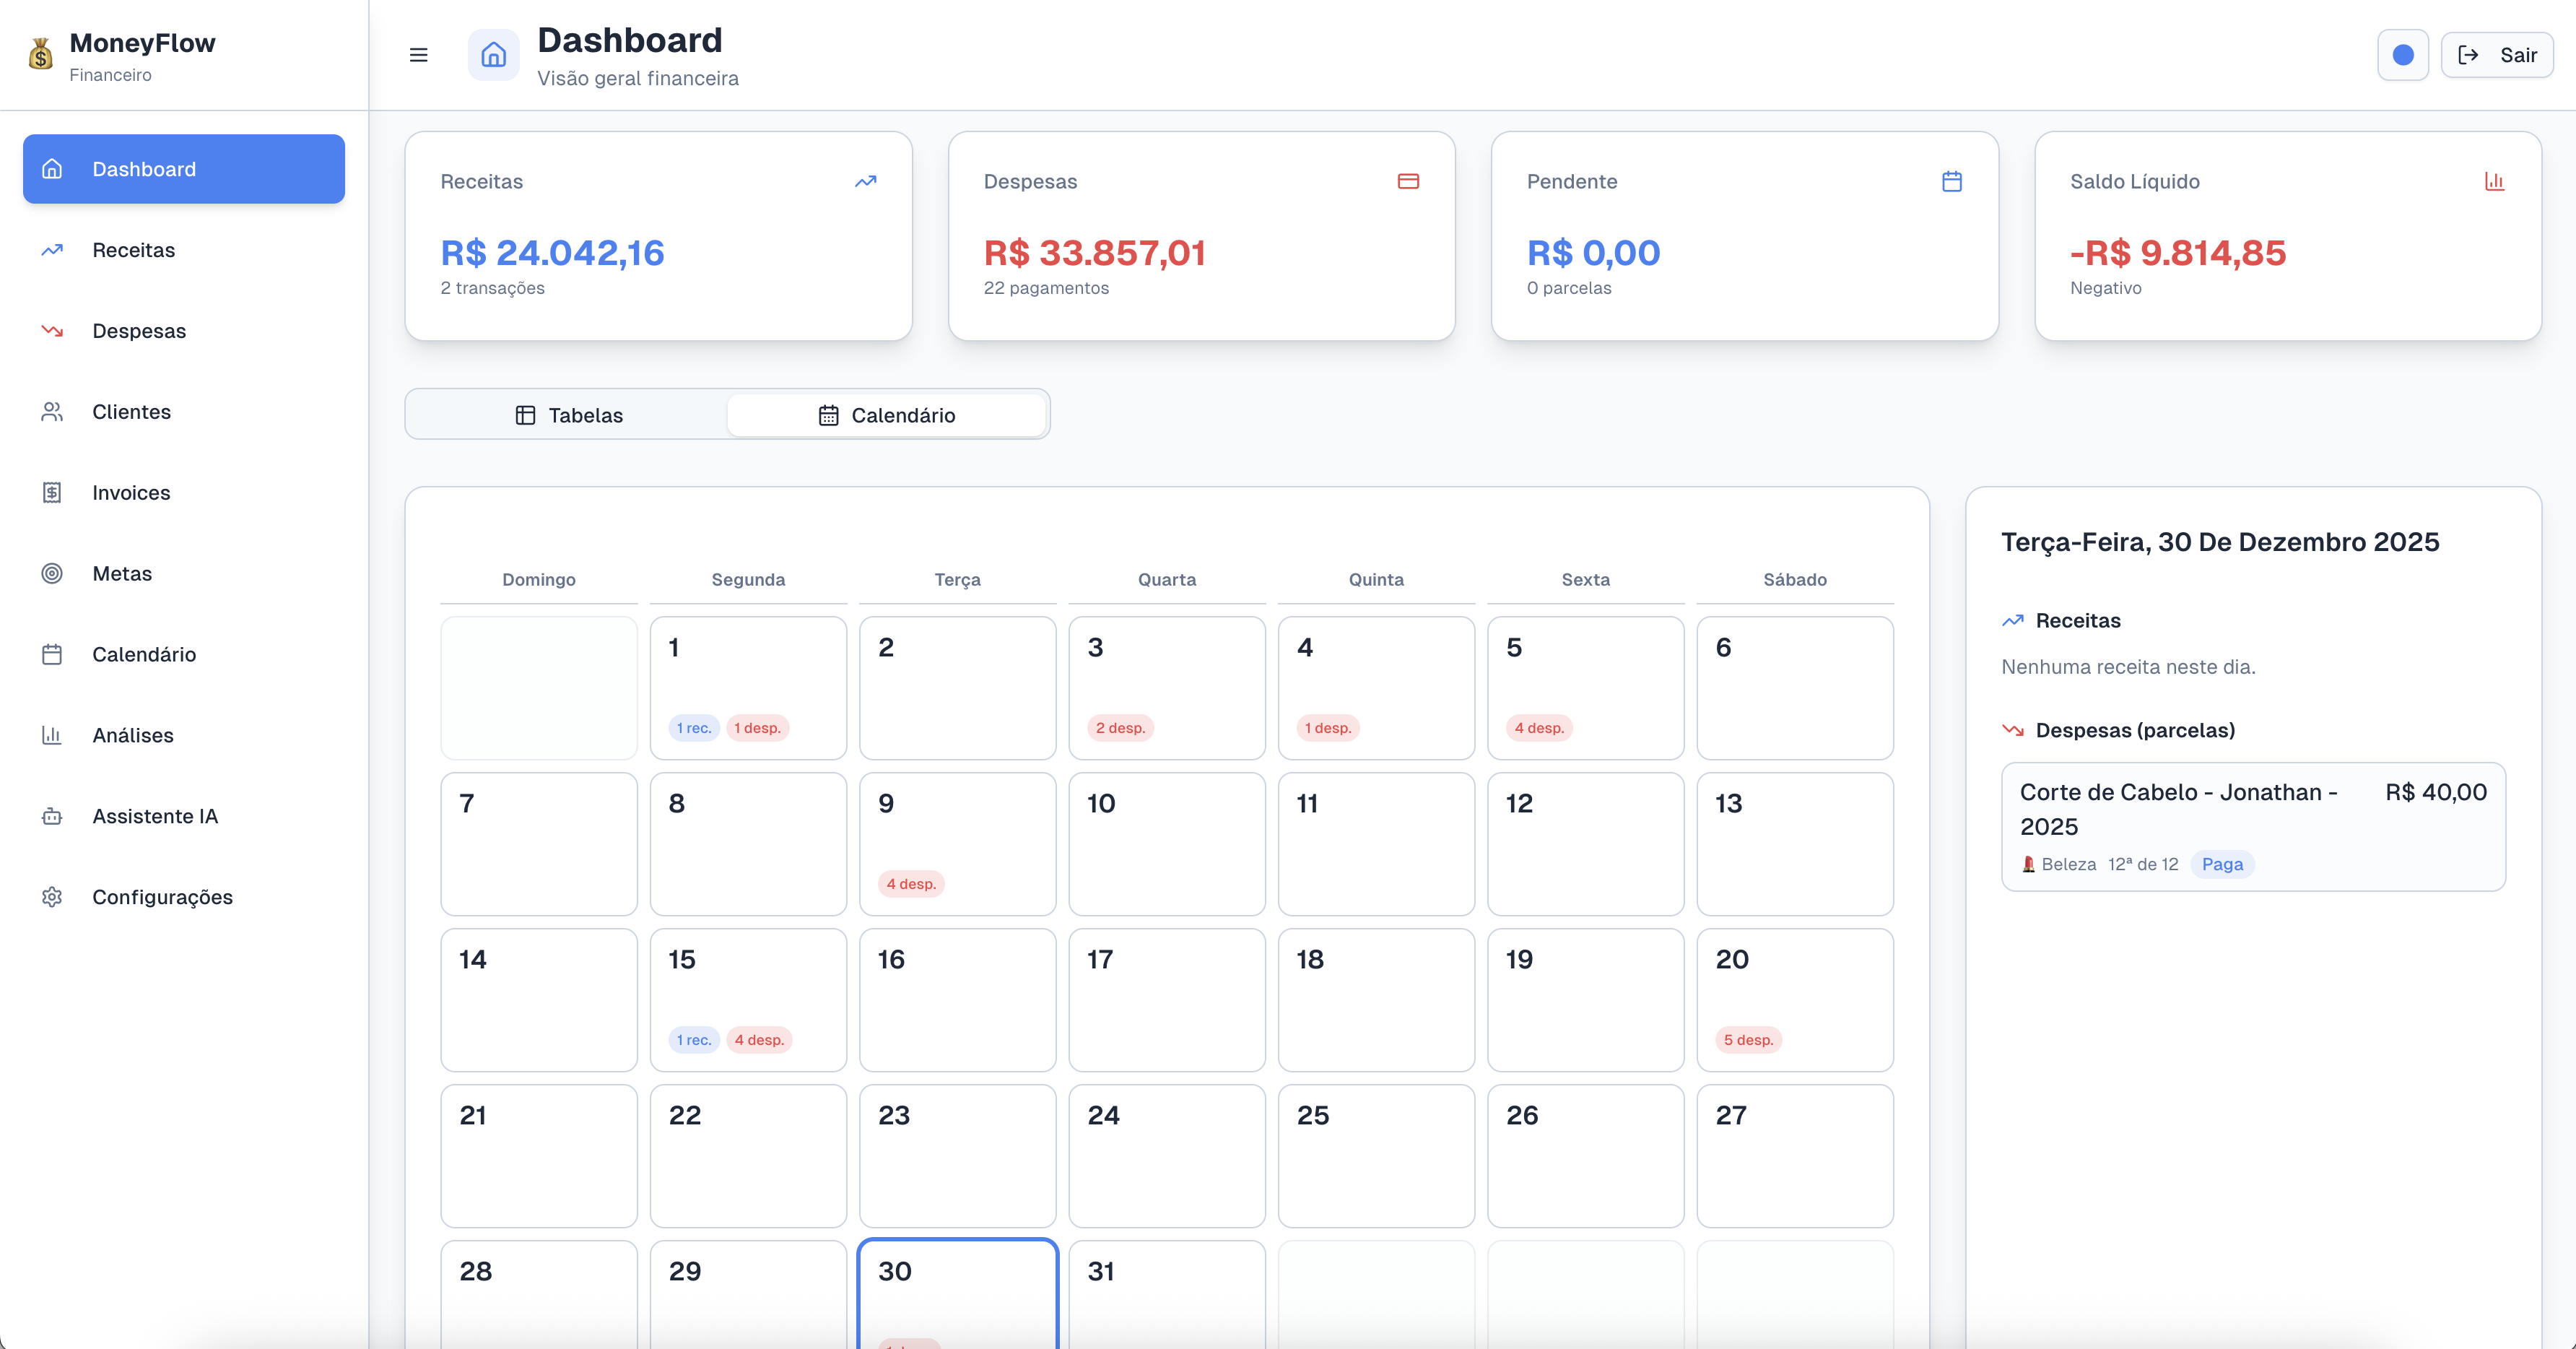Open Dashboard in the sidebar
Viewport: 2576px width, 1349px height.
pyautogui.click(x=184, y=169)
